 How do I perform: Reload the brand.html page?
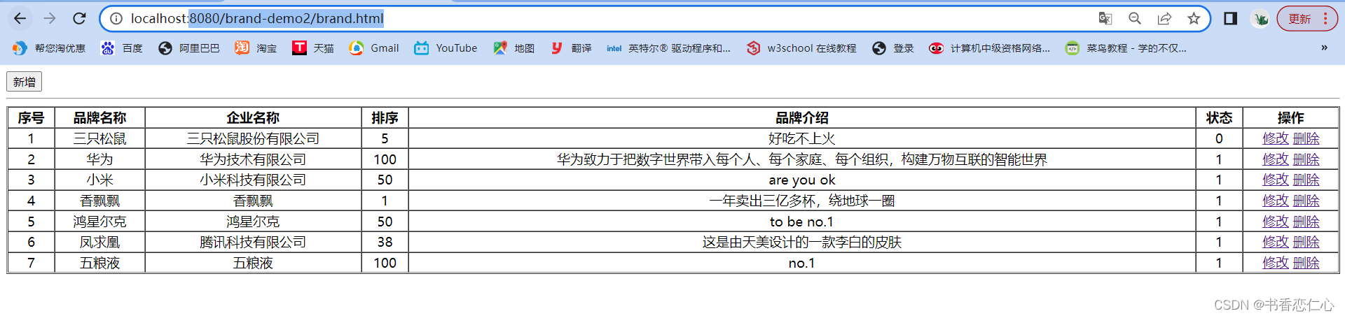coord(80,18)
